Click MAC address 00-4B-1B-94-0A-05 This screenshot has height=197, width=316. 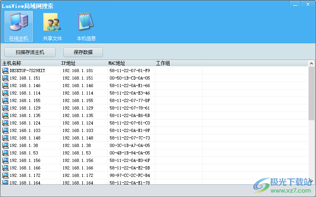click(x=130, y=153)
